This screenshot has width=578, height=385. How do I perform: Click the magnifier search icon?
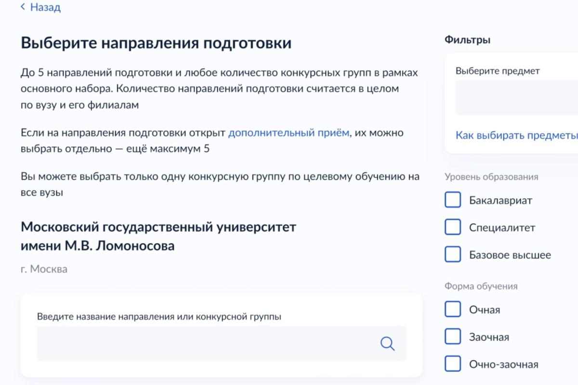coord(387,344)
